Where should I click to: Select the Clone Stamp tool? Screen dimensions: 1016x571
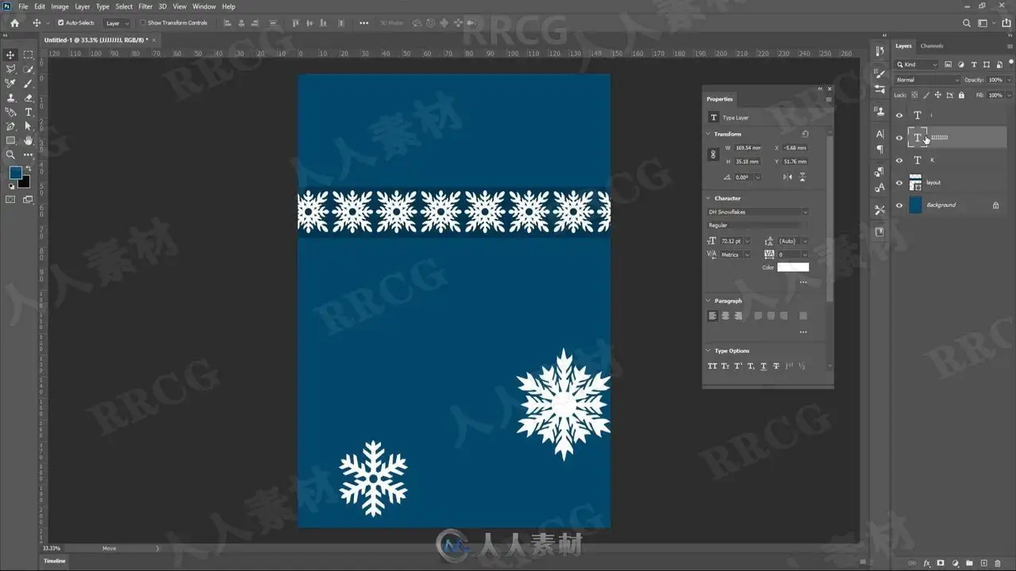coord(10,98)
